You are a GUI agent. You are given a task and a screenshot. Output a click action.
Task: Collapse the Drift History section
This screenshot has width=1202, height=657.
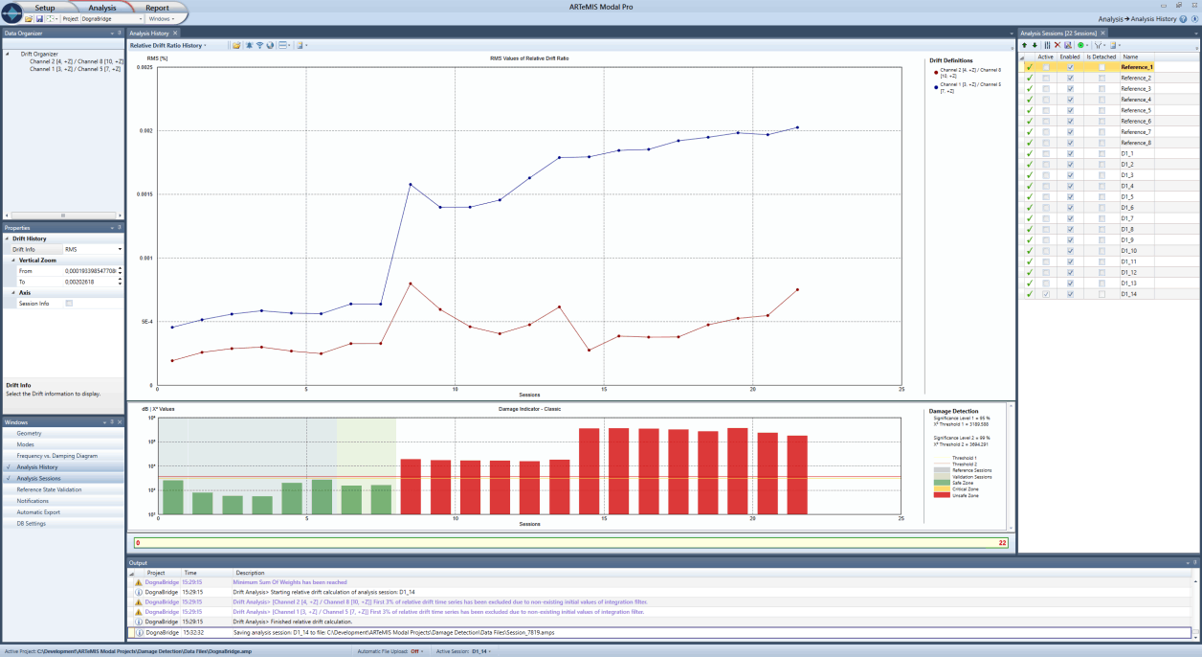(x=7, y=238)
